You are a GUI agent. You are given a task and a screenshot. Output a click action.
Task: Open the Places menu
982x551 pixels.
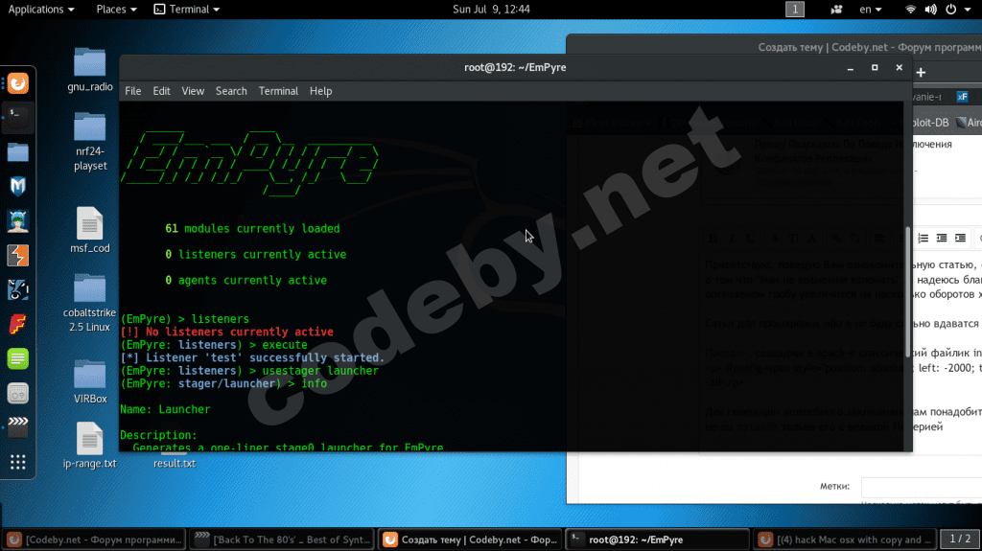point(116,10)
